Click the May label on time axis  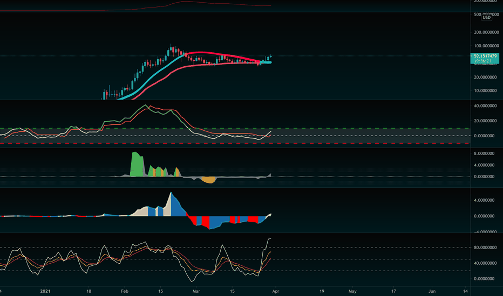click(x=352, y=291)
